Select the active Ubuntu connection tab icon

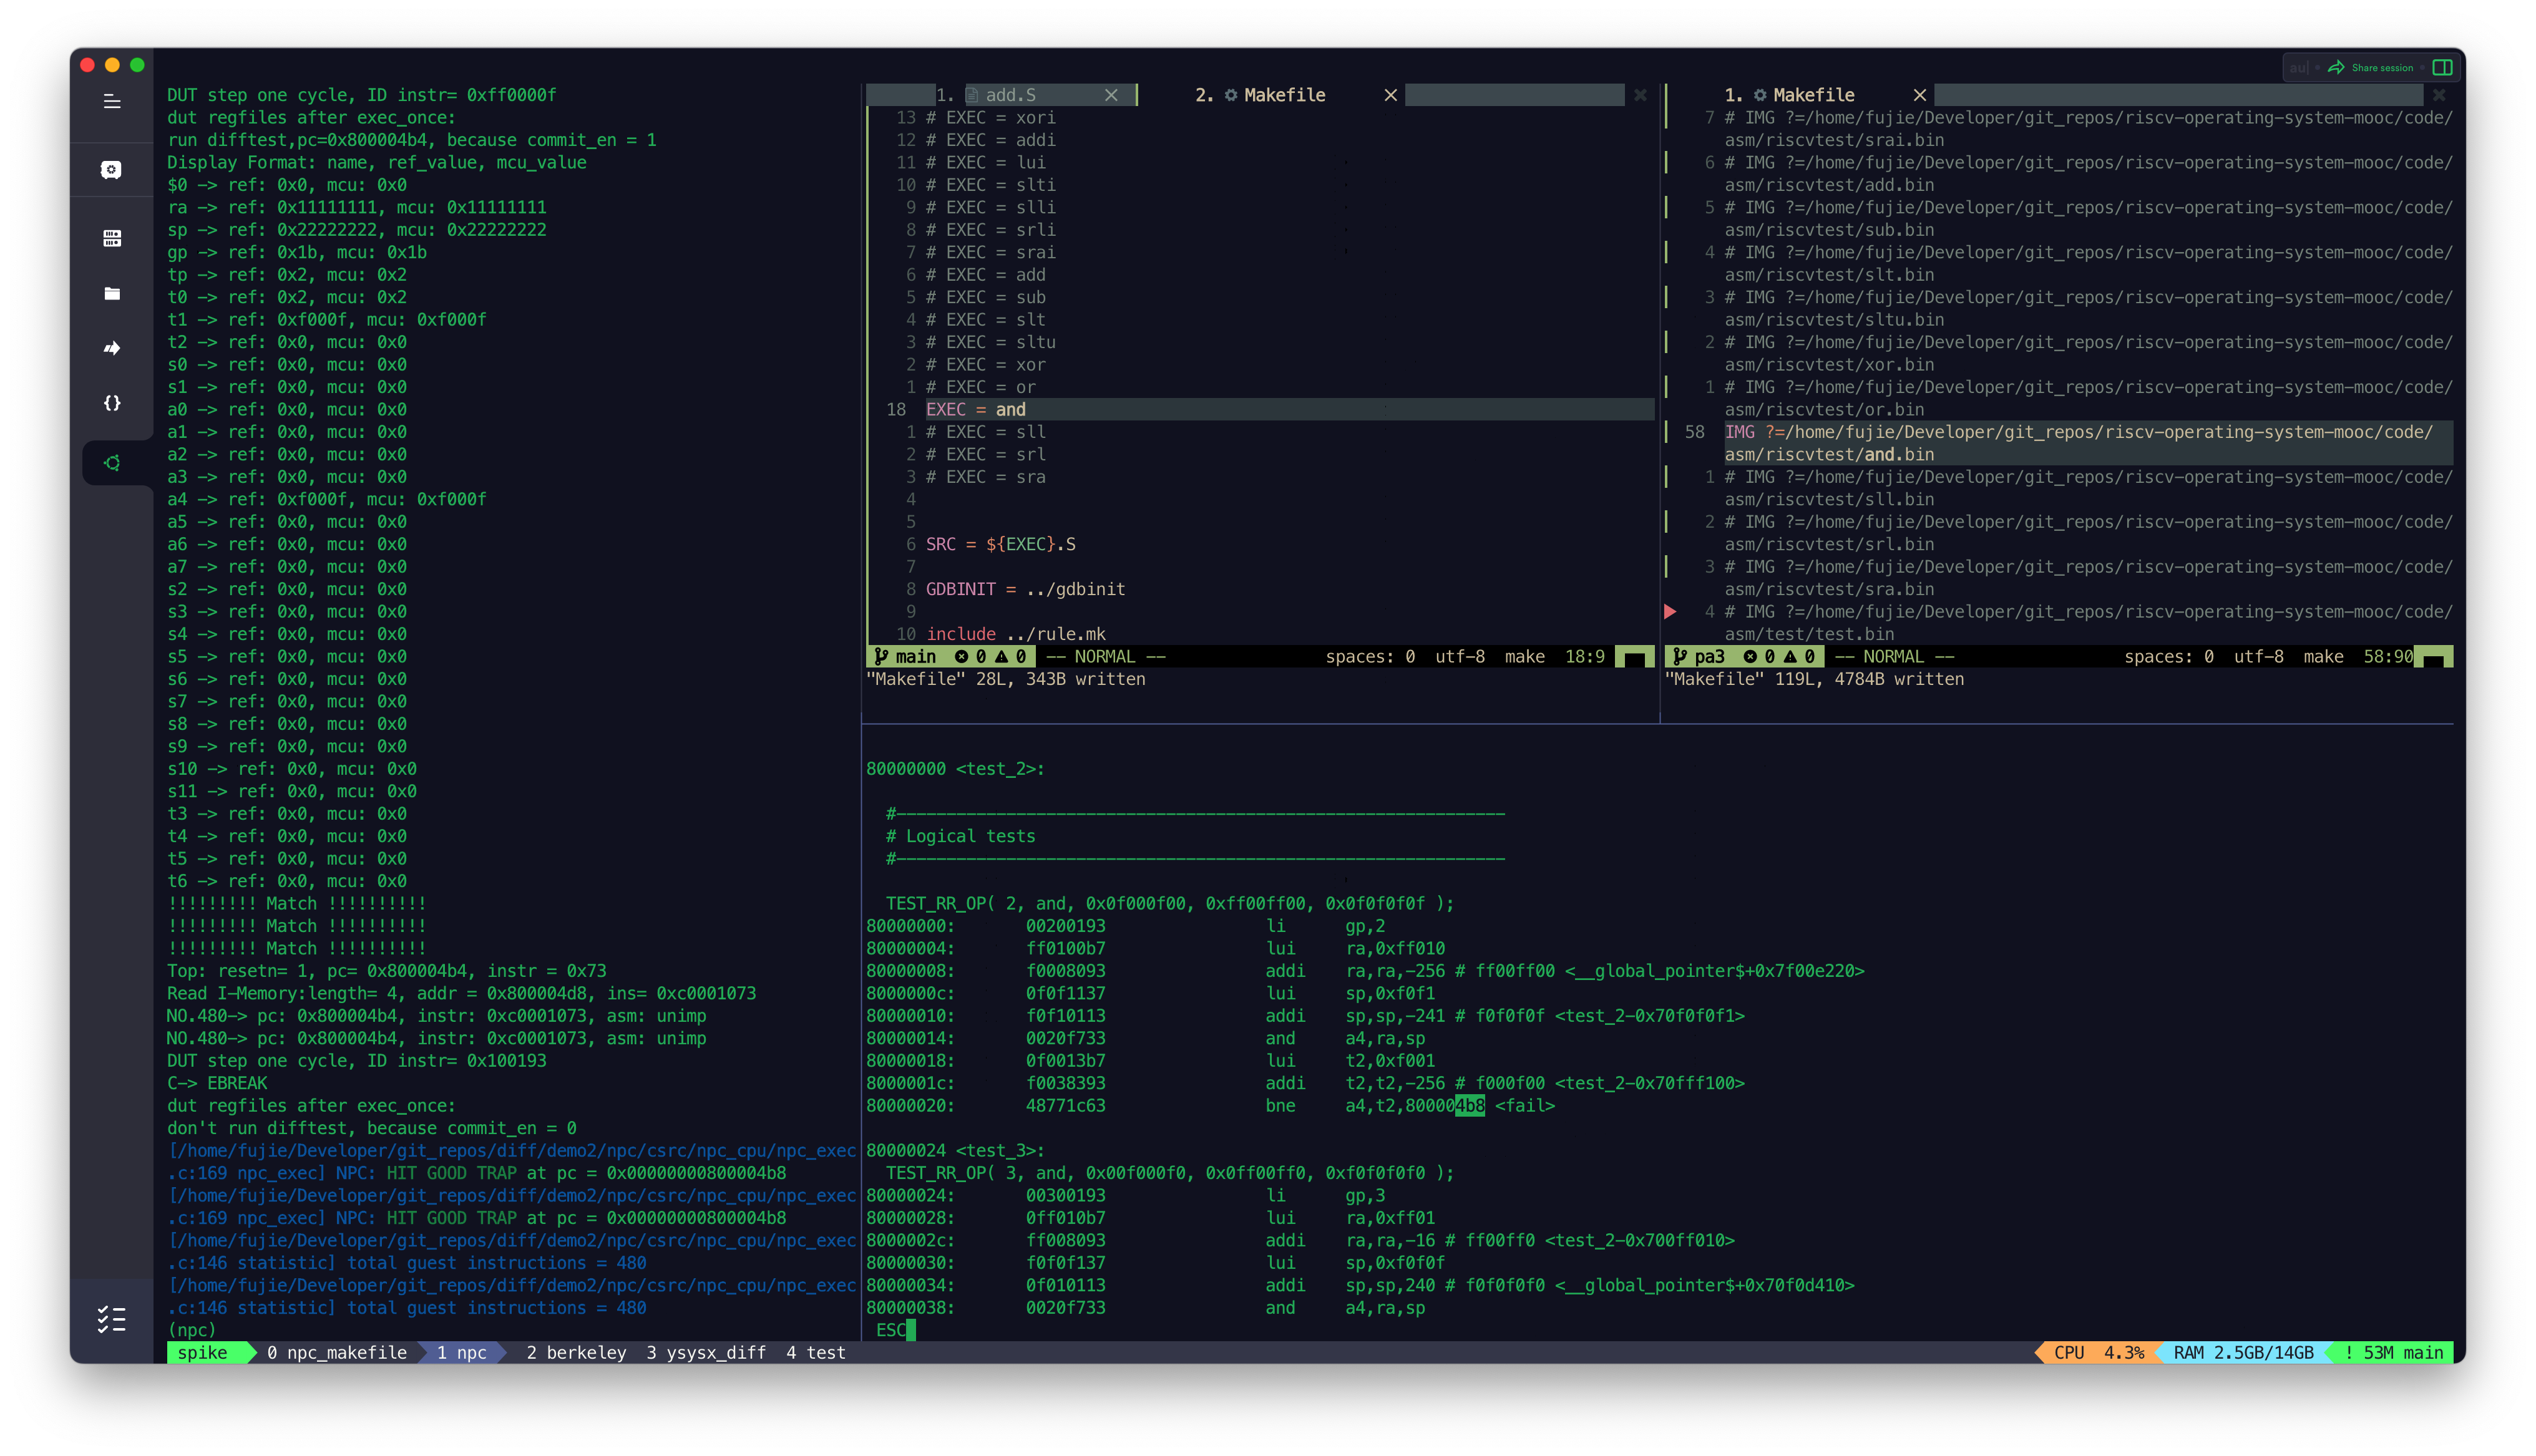[x=112, y=463]
